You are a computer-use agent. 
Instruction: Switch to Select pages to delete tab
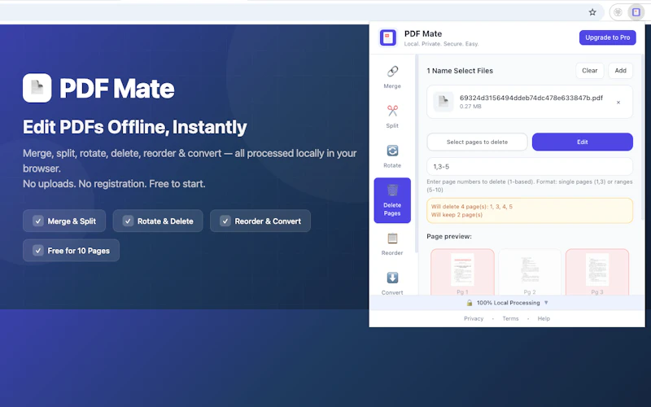(477, 142)
